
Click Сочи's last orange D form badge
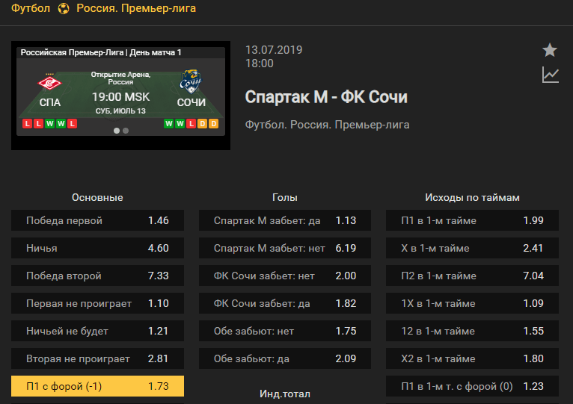click(214, 124)
